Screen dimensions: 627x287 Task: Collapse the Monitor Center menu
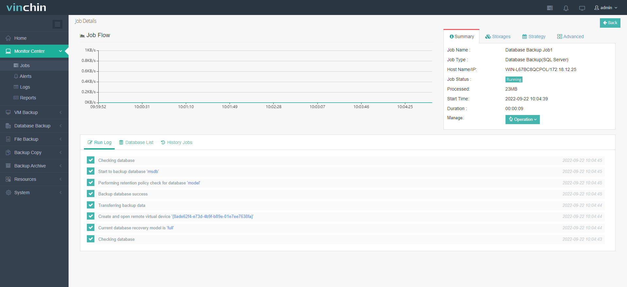pyautogui.click(x=60, y=51)
